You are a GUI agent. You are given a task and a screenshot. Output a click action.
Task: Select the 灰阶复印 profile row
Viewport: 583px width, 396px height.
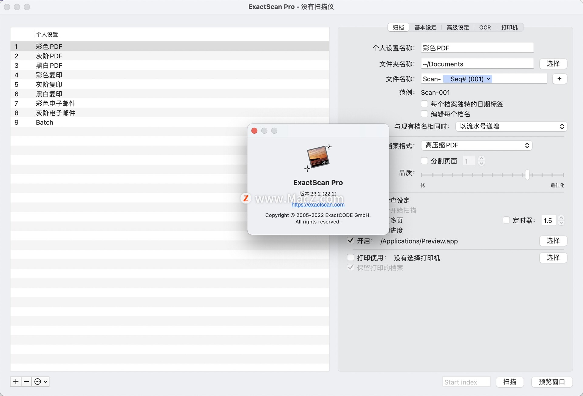pyautogui.click(x=170, y=84)
